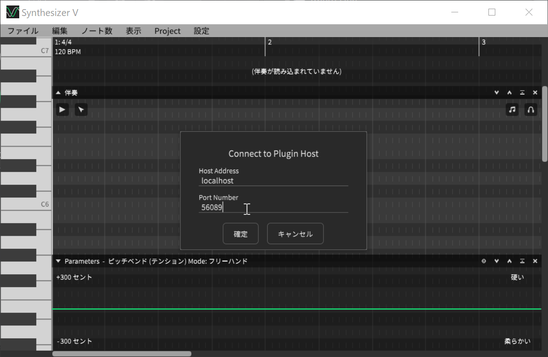Click the 120 BPM tempo label

[68, 52]
